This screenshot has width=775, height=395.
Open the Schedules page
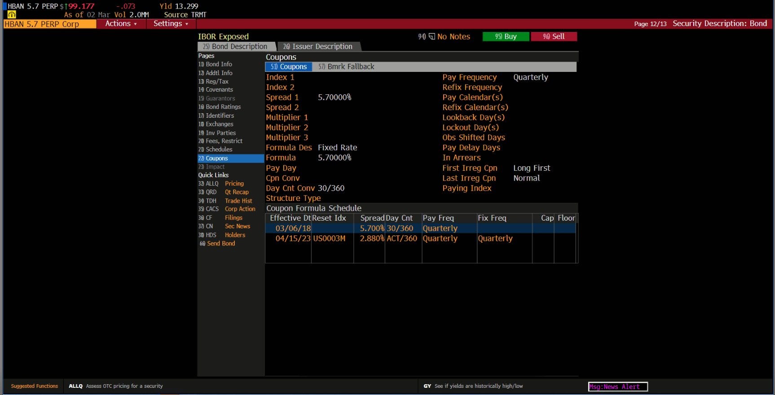tap(215, 149)
